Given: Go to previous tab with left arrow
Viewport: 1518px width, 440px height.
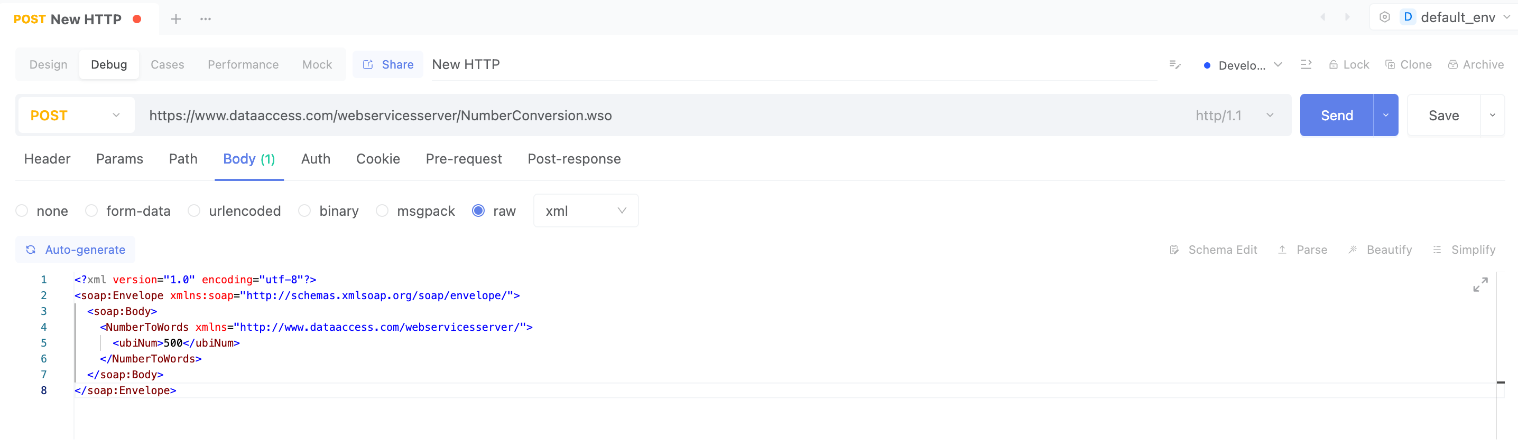Looking at the screenshot, I should coord(1323,17).
